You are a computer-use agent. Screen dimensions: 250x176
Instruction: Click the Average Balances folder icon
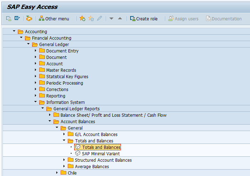click(x=71, y=166)
